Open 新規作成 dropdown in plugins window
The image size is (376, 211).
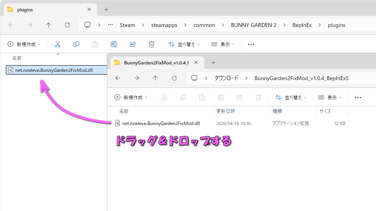click(x=24, y=44)
